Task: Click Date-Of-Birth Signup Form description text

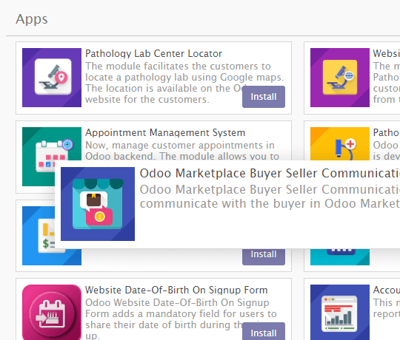Action: [181, 319]
